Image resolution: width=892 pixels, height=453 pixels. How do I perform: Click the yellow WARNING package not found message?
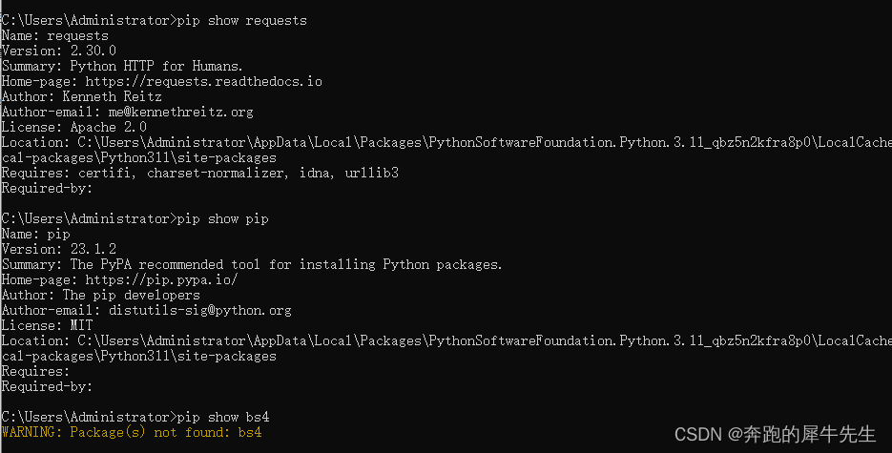coord(132,433)
